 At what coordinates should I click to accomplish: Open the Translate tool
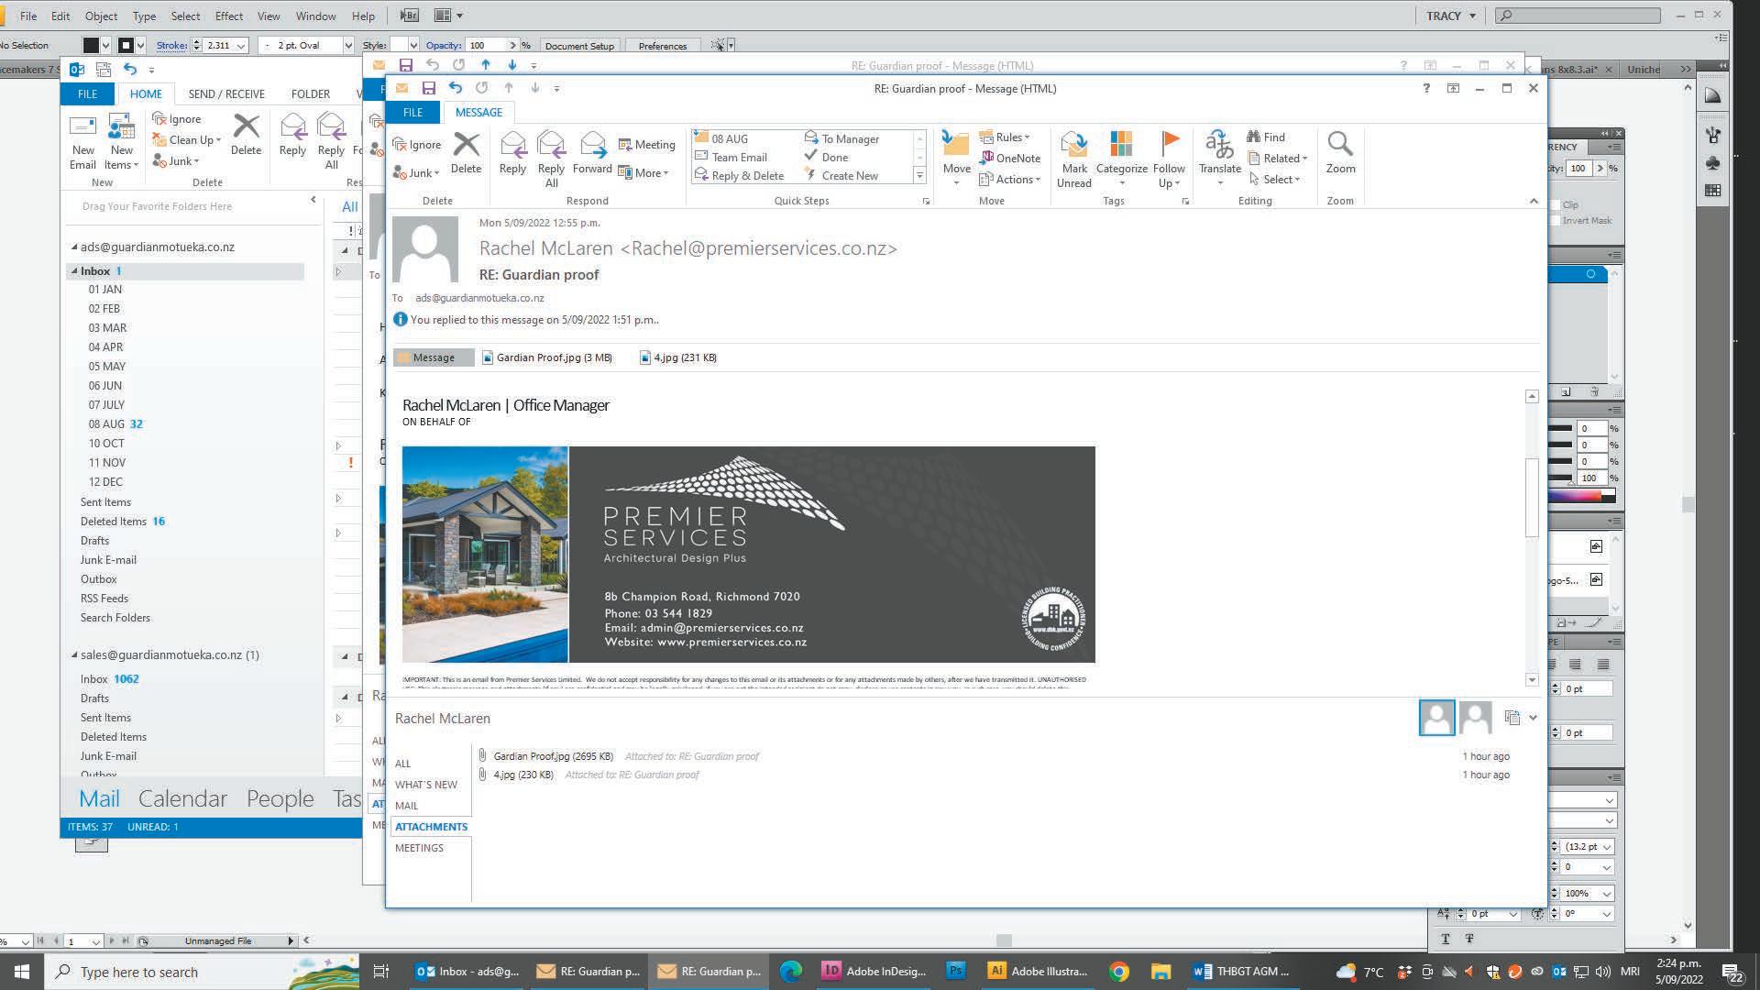tap(1219, 145)
